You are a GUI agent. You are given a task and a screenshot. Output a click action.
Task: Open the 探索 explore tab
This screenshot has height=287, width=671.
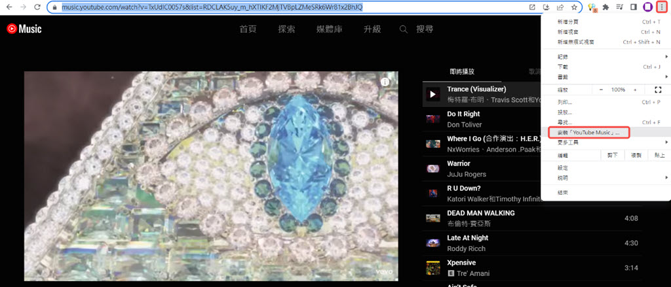pyautogui.click(x=287, y=29)
